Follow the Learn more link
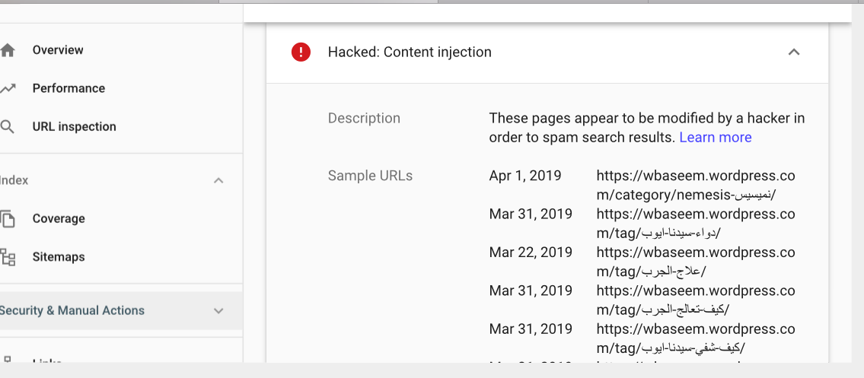 point(715,138)
